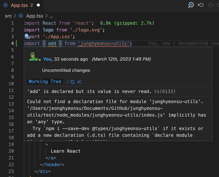The height and width of the screenshot is (177, 219).
Task: Click the 'logo' identifier on line 2
Action: 48,30
